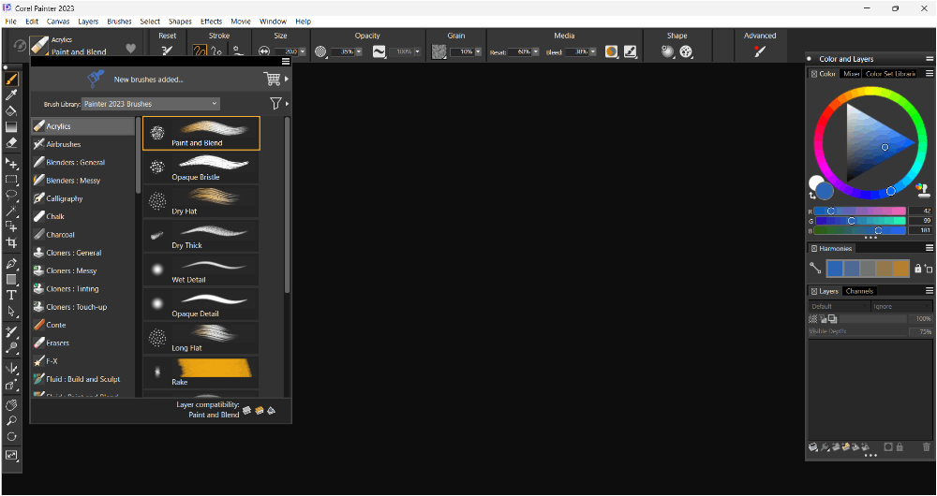Open the Effects menu
Image resolution: width=937 pixels, height=496 pixels.
tap(211, 22)
